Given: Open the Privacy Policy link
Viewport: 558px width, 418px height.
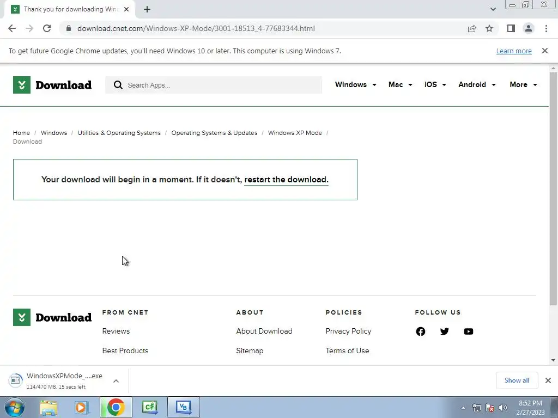Looking at the screenshot, I should 348,331.
